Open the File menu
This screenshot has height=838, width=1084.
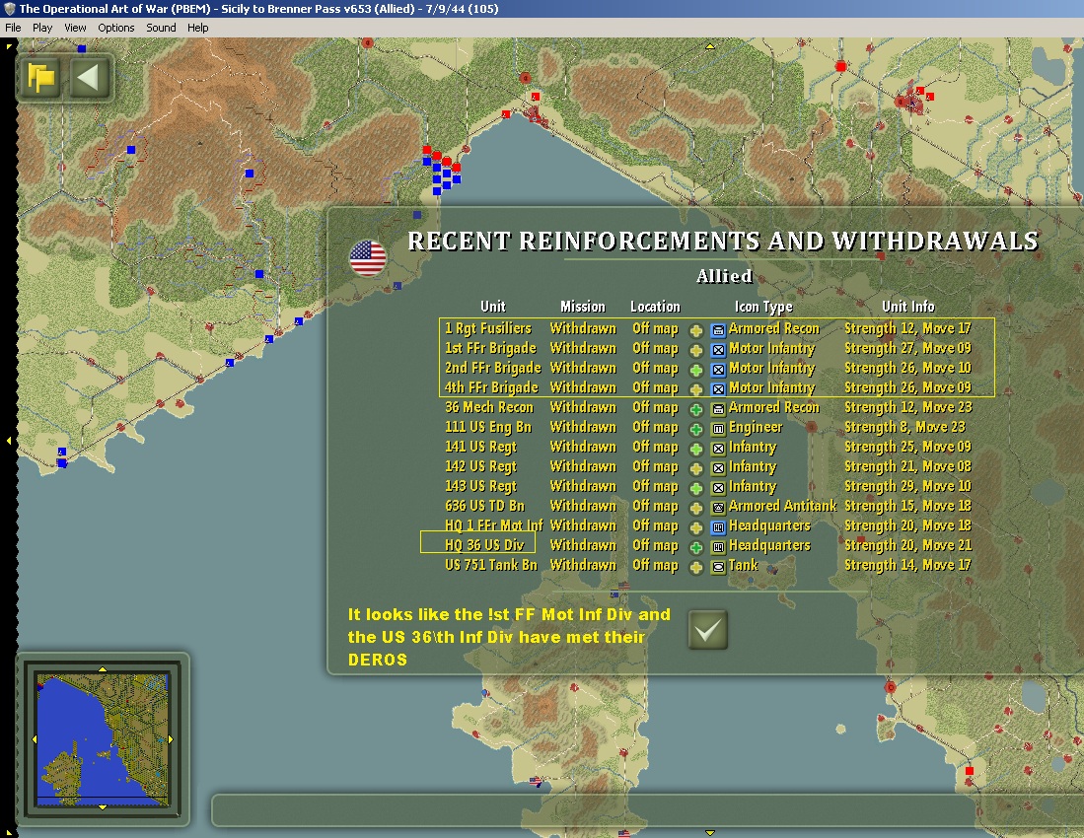tap(13, 28)
